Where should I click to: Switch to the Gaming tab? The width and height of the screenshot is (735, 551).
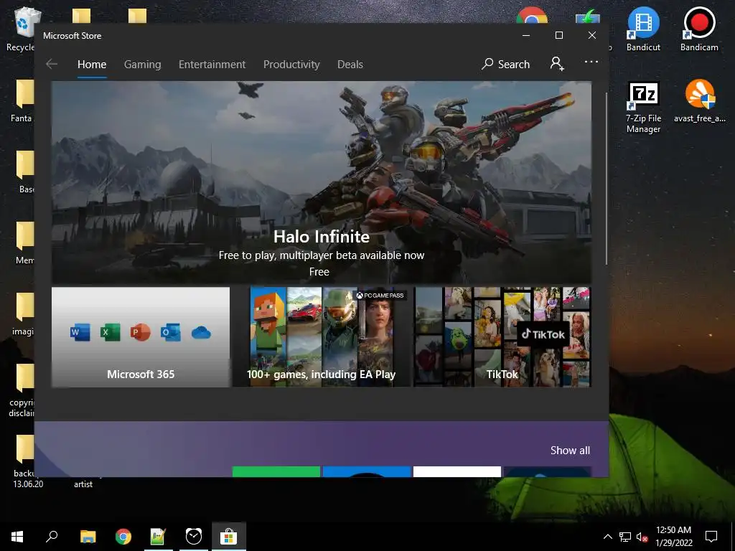coord(143,64)
